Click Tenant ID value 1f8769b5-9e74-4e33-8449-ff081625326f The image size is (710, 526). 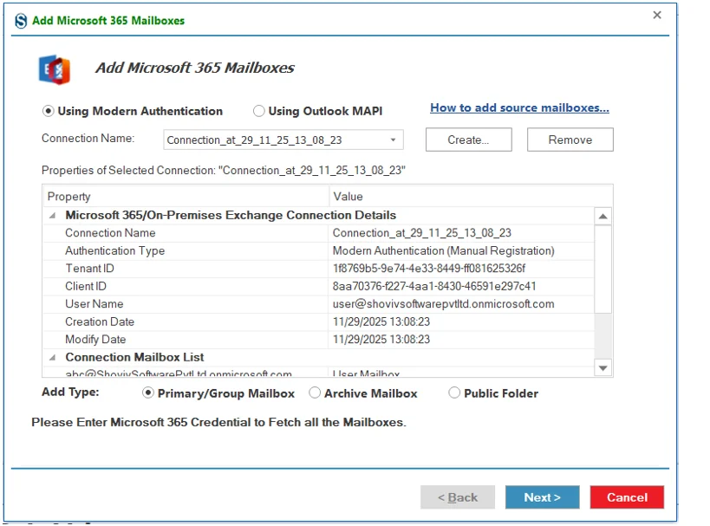(429, 269)
